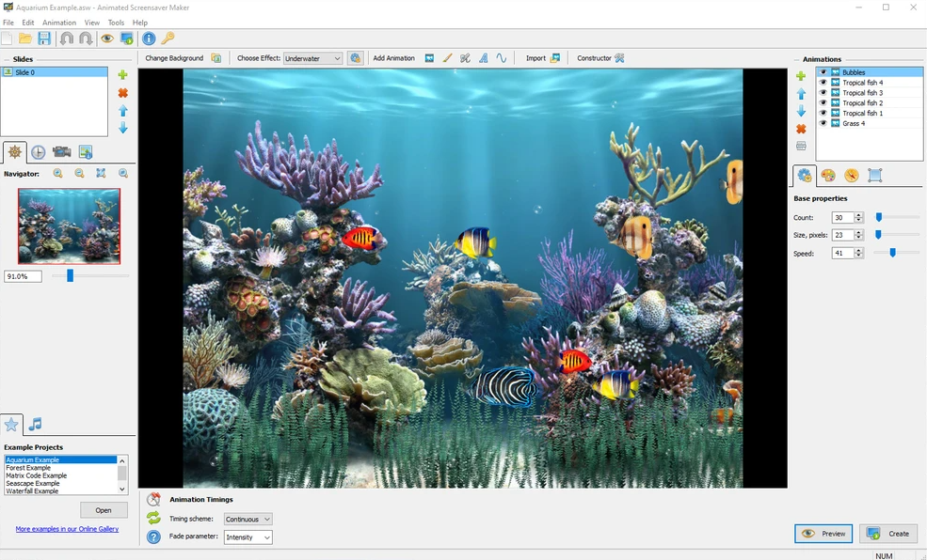Toggle the Grass 4 eye icon

click(823, 123)
